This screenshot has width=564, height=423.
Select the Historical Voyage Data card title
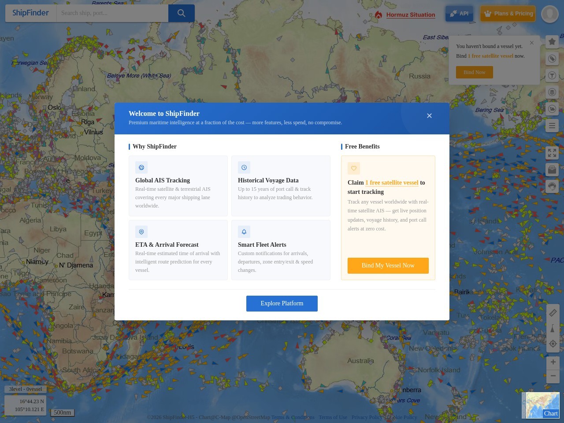click(x=268, y=180)
